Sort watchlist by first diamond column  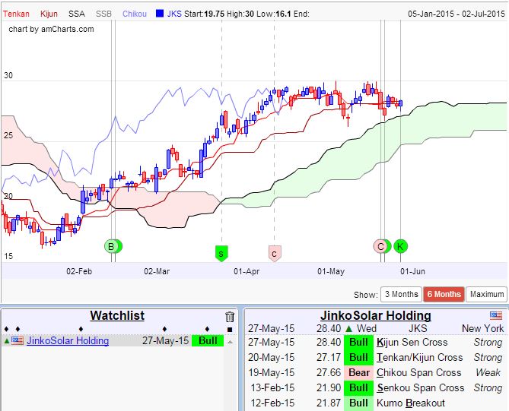[x=6, y=329]
